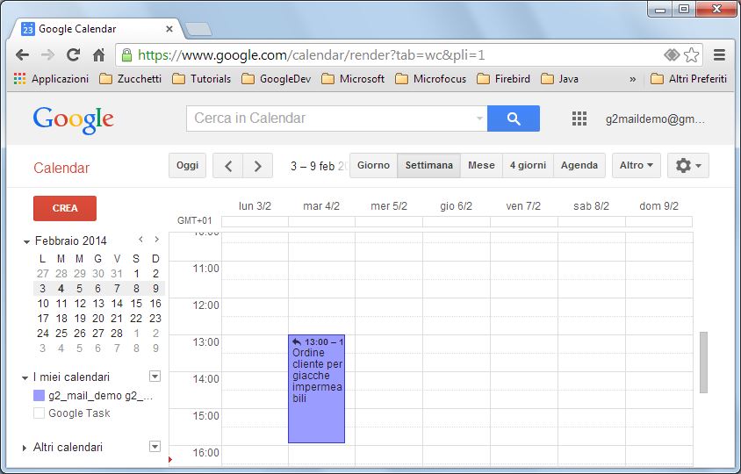The image size is (741, 474).
Task: Click the Calendar heading link
Action: [61, 168]
